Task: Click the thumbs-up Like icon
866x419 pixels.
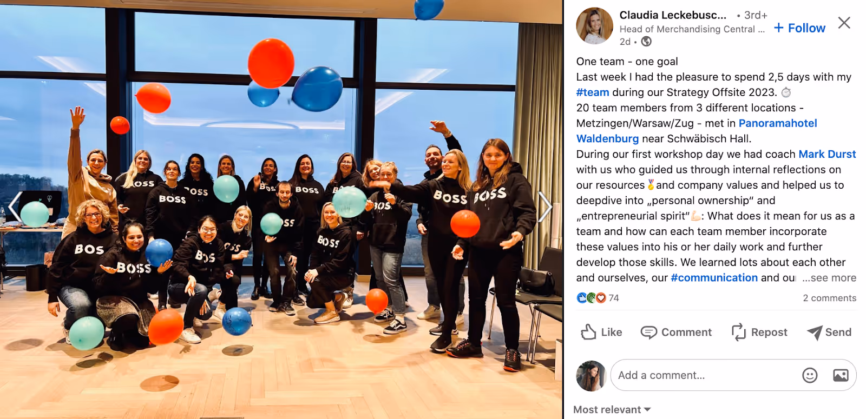Action: (588, 332)
